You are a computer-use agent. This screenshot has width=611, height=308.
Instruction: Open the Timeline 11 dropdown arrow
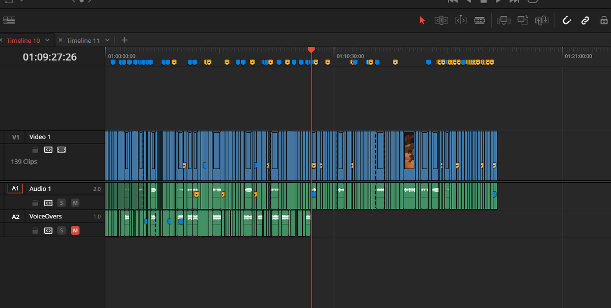(107, 40)
